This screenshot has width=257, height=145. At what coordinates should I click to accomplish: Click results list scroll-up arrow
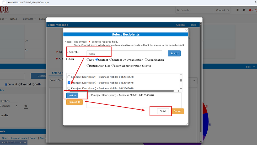pos(181,75)
